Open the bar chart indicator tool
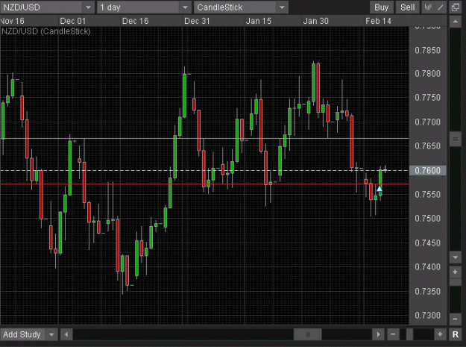Image resolution: width=466 pixels, height=347 pixels. (x=428, y=7)
